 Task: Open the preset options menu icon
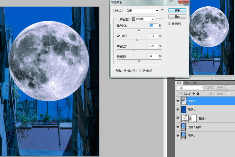(163, 10)
